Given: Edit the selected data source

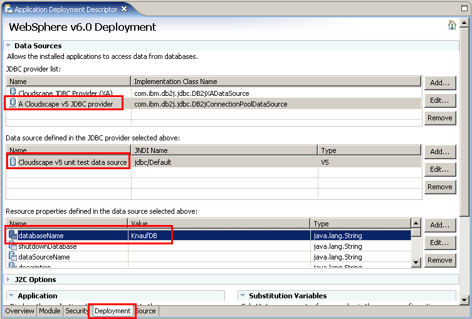Looking at the screenshot, I should tap(440, 169).
